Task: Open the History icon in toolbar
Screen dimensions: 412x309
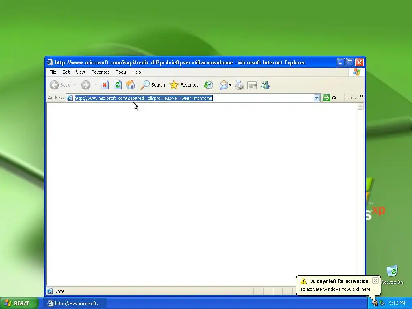Action: tap(208, 85)
